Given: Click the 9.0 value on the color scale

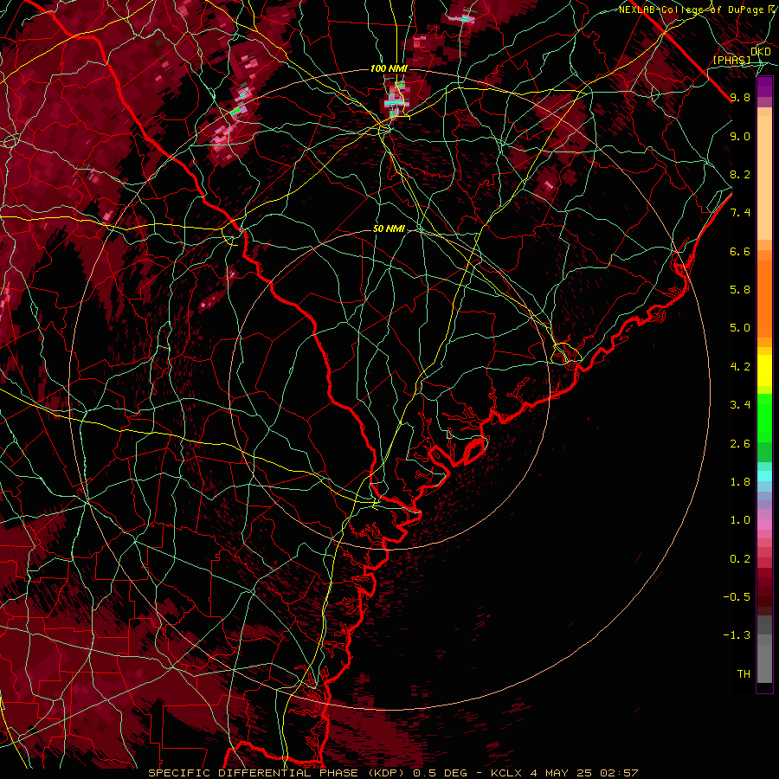Looking at the screenshot, I should pyautogui.click(x=740, y=136).
